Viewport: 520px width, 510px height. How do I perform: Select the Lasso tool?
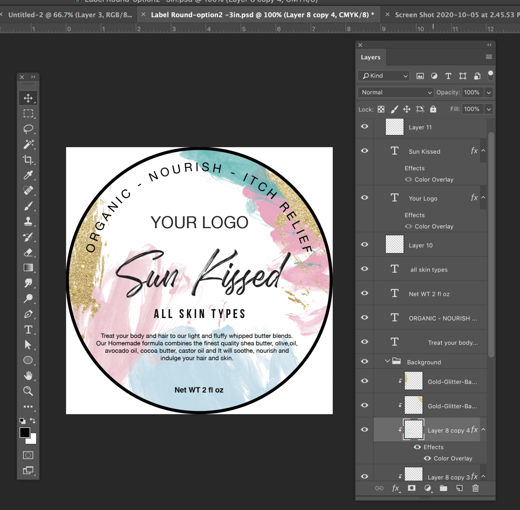tap(28, 129)
